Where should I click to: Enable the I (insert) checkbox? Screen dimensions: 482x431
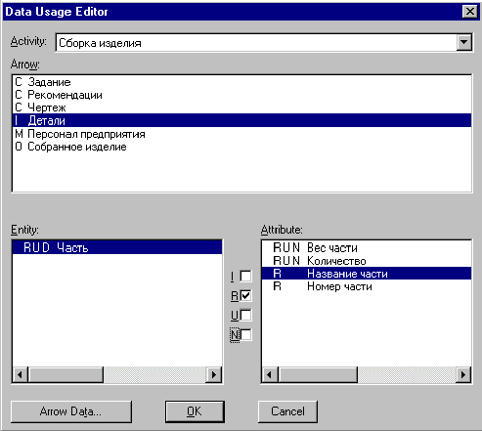245,277
